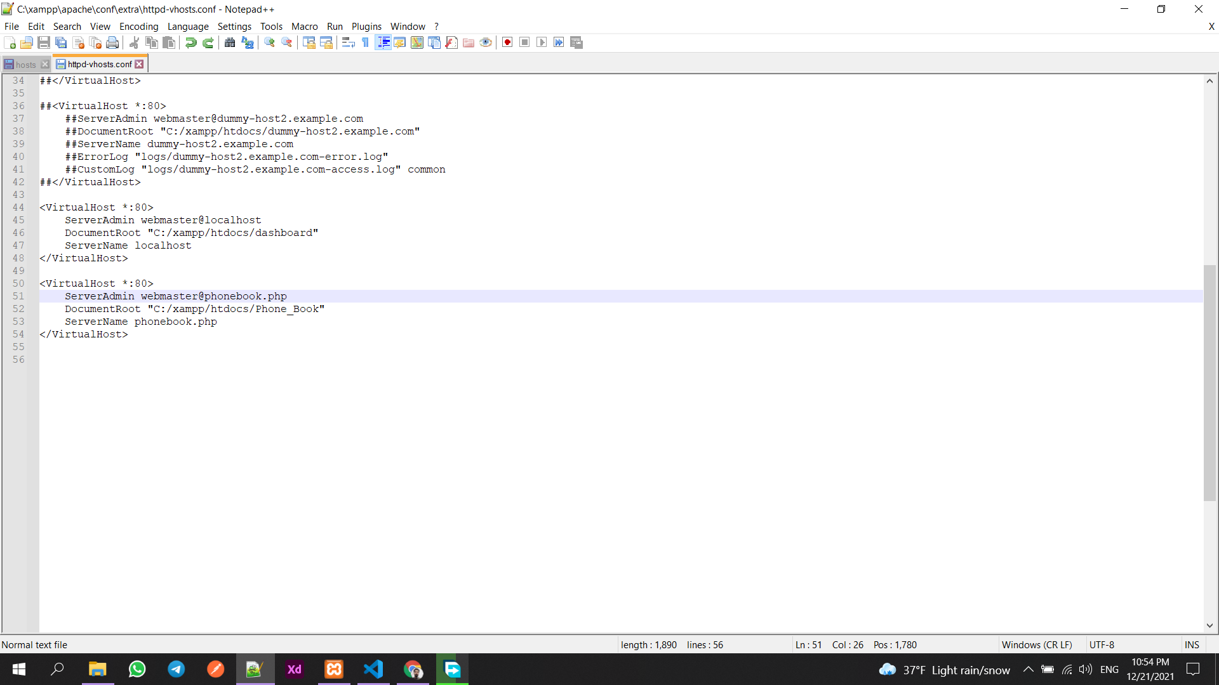Open the Encoding menu
This screenshot has height=685, width=1219.
[138, 26]
